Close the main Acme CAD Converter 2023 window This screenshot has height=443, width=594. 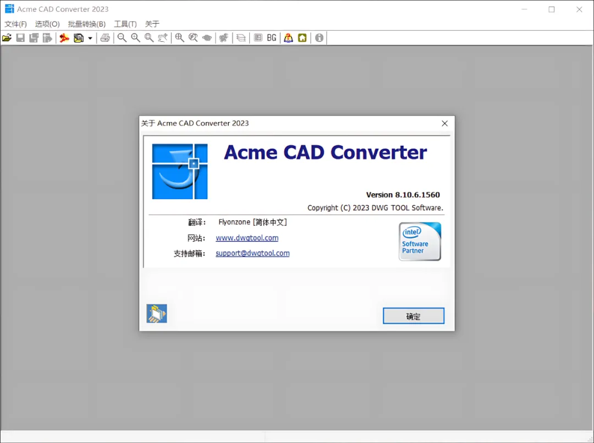(x=579, y=9)
